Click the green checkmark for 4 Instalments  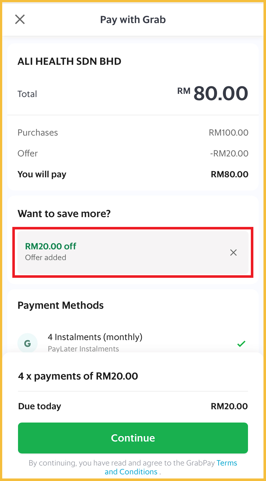click(241, 344)
